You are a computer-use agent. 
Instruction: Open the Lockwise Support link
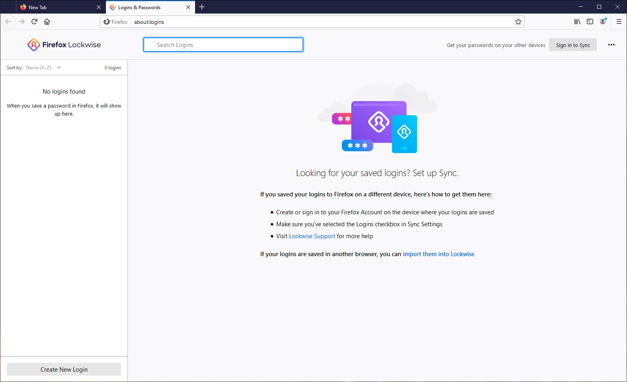point(312,236)
